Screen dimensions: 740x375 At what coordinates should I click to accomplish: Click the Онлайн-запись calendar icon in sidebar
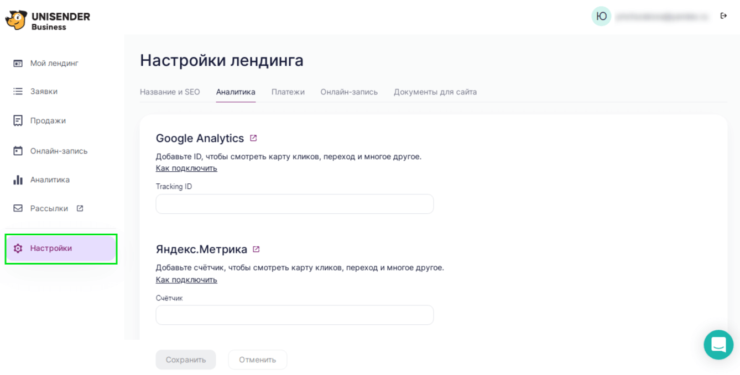click(18, 151)
